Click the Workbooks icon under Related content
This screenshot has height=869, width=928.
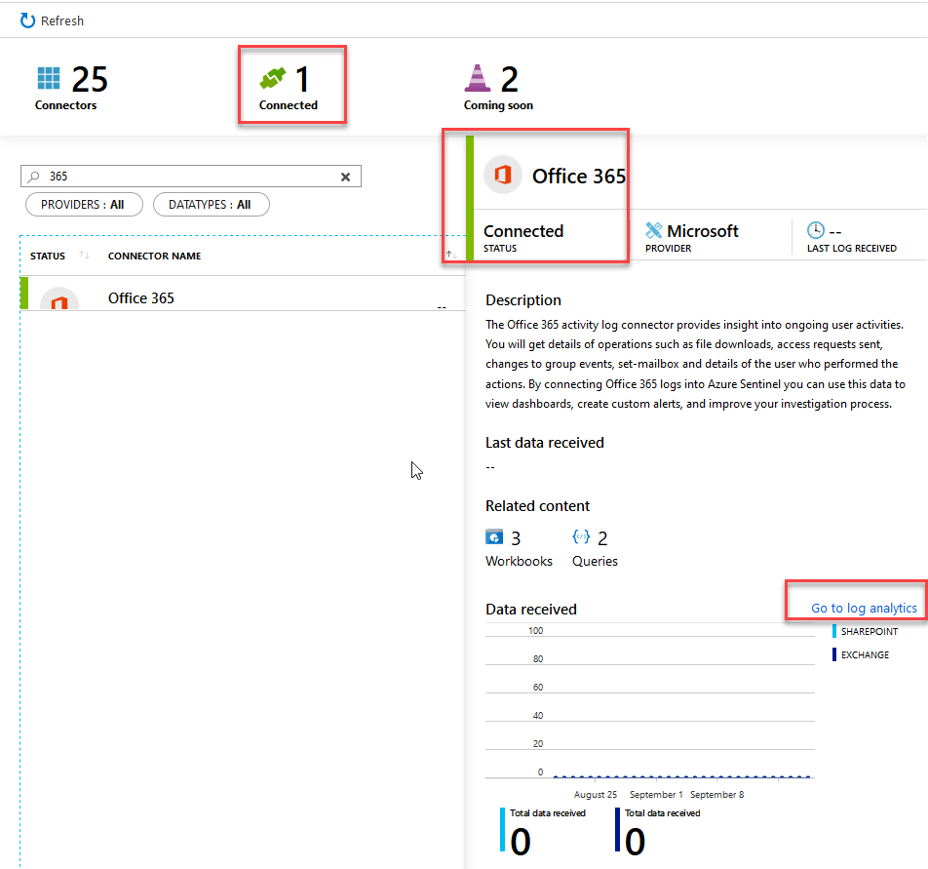494,537
